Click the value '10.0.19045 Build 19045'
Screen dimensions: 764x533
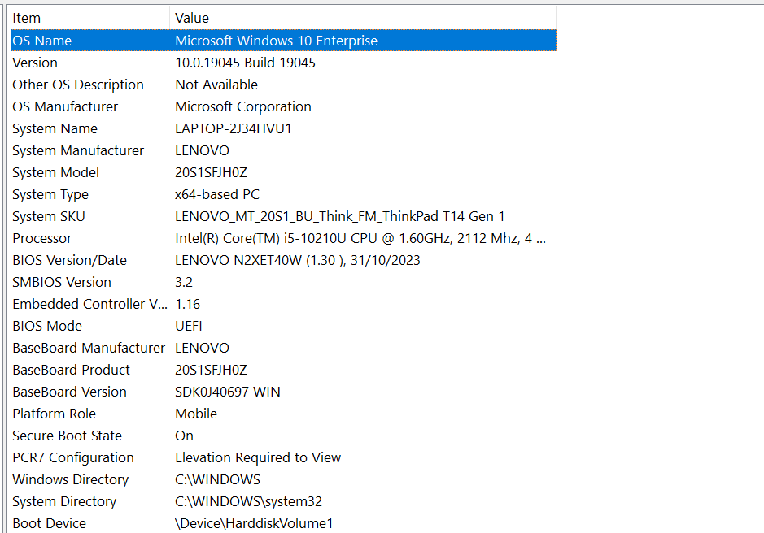point(245,63)
